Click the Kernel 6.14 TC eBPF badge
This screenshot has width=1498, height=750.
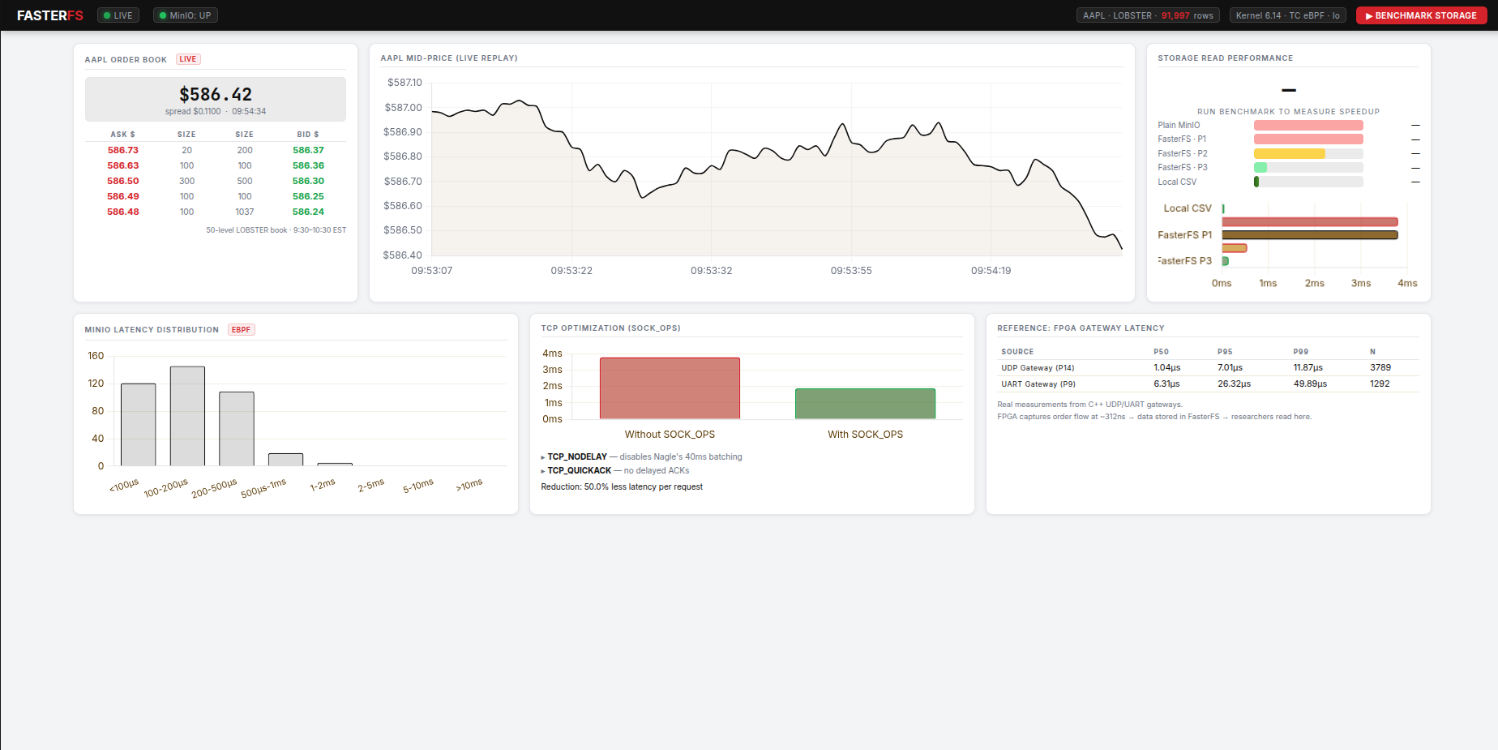click(1287, 15)
